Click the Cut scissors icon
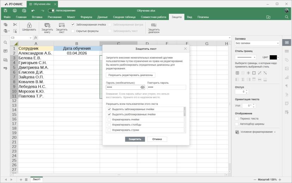This screenshot has height=183, width=292. click(x=15, y=25)
